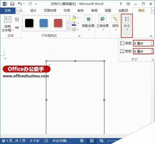Select the 格式 (Format) tab
This screenshot has width=155, height=144.
click(141, 11)
